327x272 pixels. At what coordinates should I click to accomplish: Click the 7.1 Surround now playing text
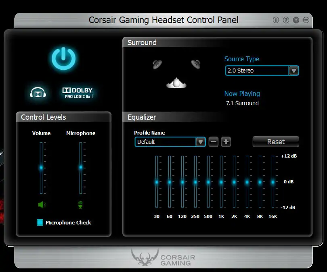click(242, 103)
